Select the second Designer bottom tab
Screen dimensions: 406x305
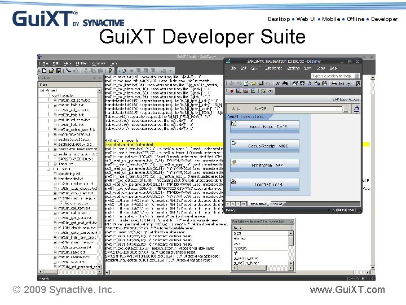click(277, 204)
